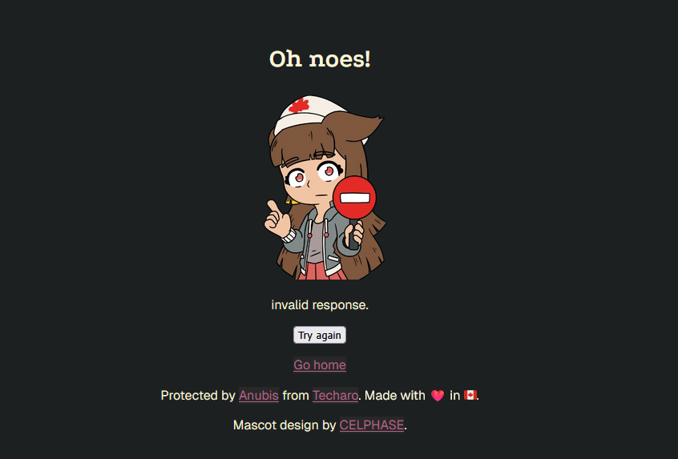
Task: Click the Try again button
Action: click(320, 335)
